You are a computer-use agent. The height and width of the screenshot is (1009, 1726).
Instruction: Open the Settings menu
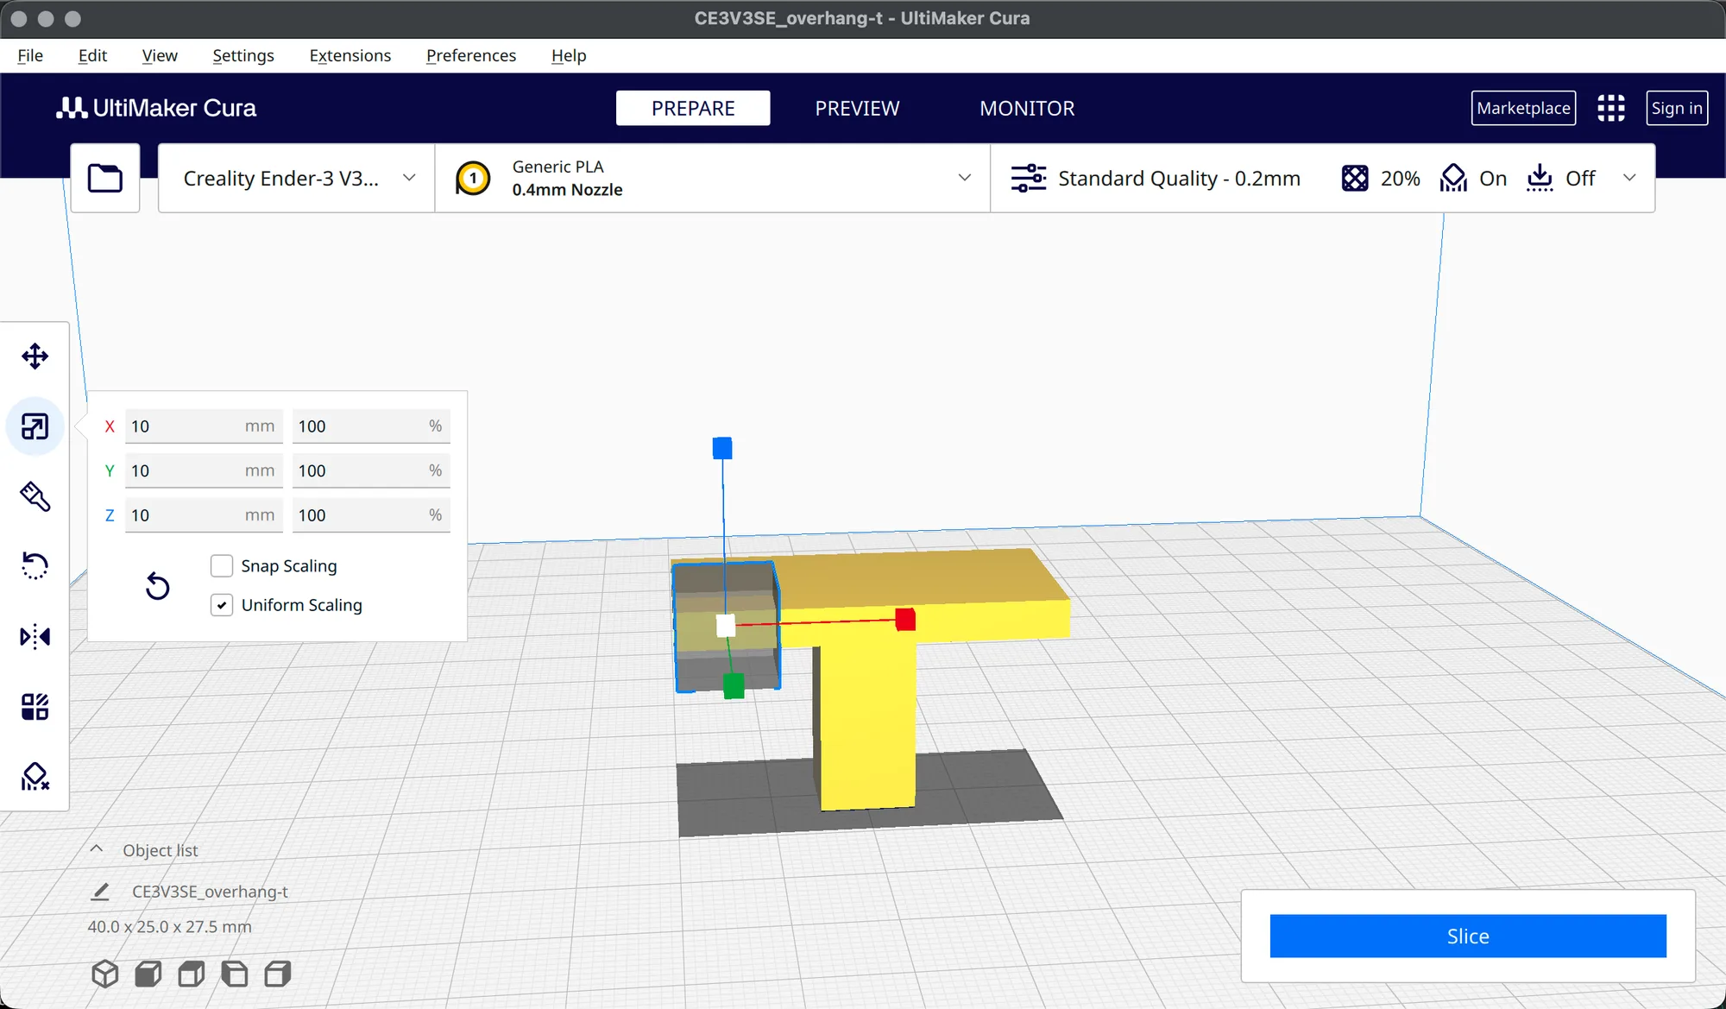tap(243, 55)
